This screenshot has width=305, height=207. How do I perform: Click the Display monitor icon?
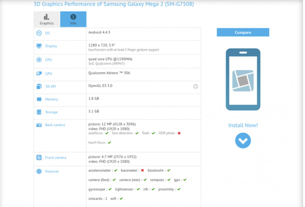(39, 46)
